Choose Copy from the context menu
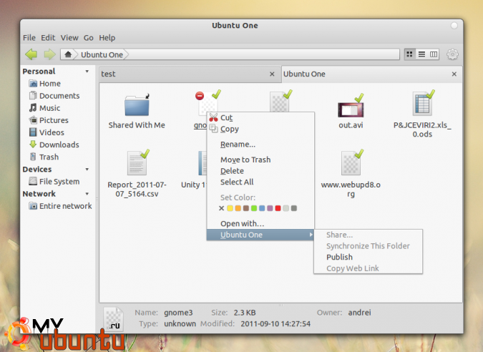483x352 pixels. 260,129
